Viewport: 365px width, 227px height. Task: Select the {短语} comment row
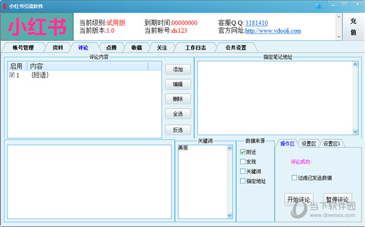pyautogui.click(x=85, y=75)
